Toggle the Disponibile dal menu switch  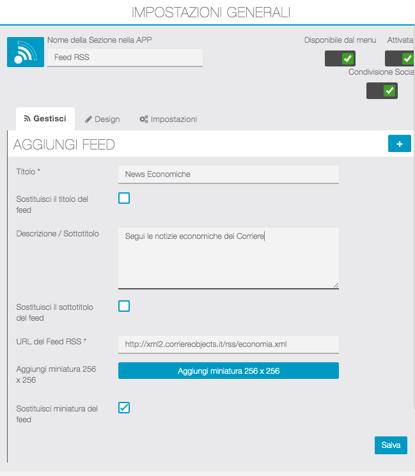(x=340, y=59)
